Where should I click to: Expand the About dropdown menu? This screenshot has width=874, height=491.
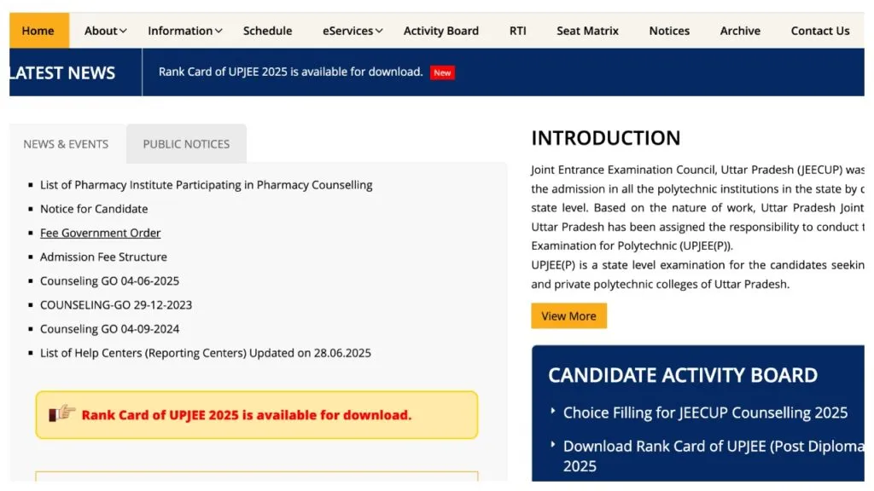(105, 31)
